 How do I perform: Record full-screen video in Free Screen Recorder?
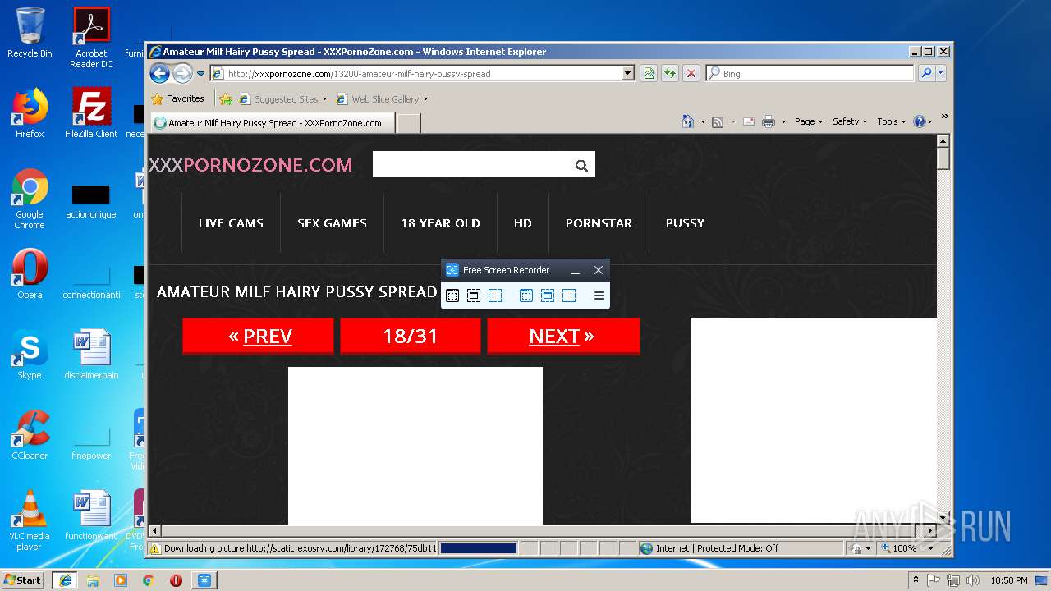[526, 295]
